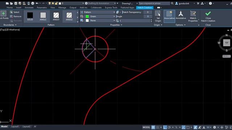Click the hatch pattern scale field
This screenshot has height=130, width=232.
click(134, 21)
